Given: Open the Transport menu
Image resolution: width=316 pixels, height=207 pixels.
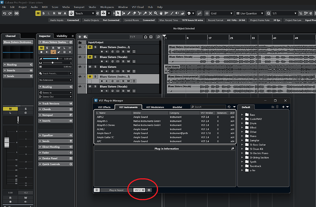Looking at the screenshot, I should [79, 7].
